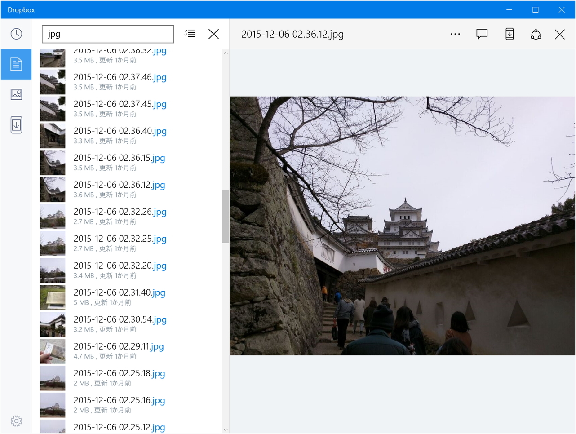Open the Offline downloads icon in sidebar
Screen dimensions: 576x434
(16, 125)
